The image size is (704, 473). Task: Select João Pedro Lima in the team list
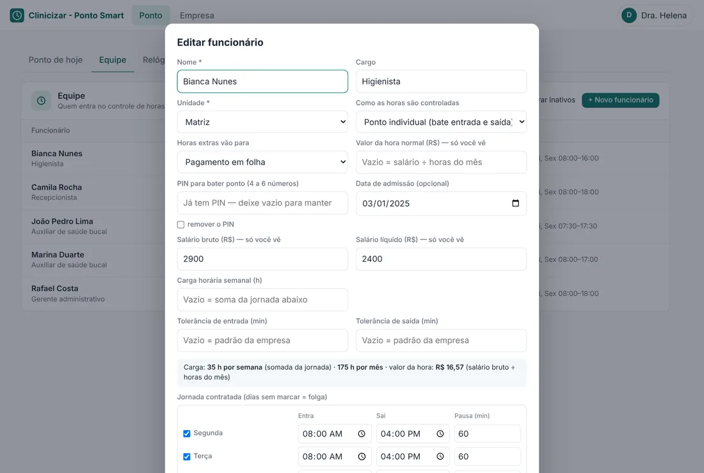point(62,221)
